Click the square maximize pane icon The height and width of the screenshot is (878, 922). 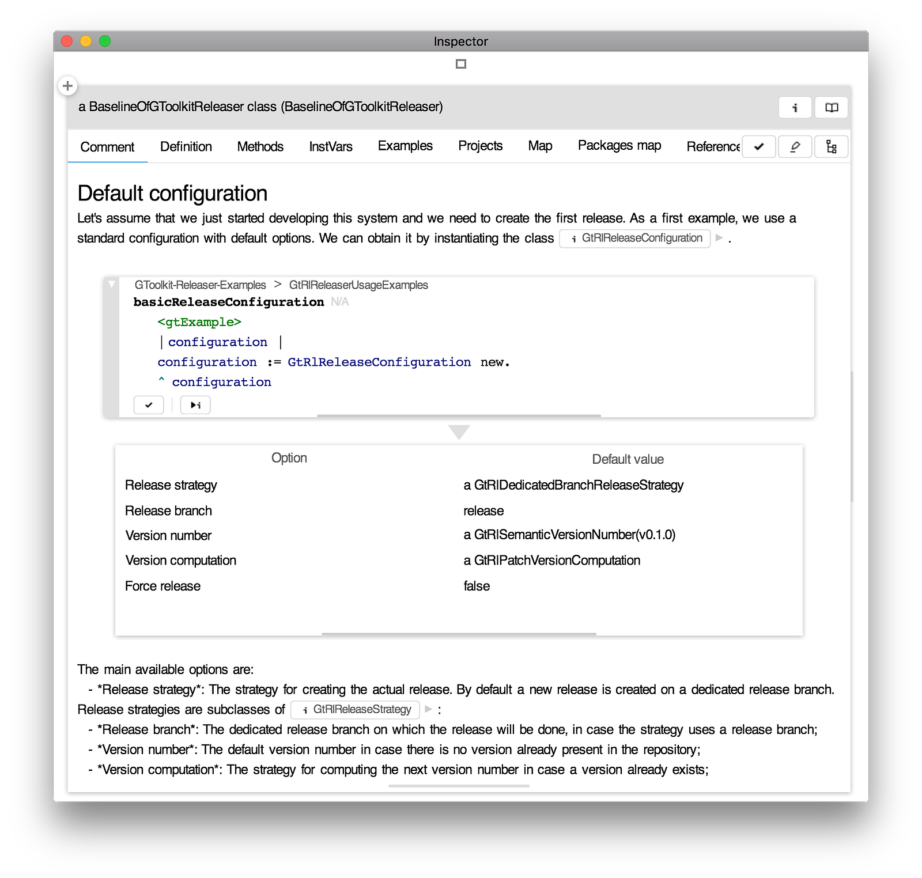point(461,64)
